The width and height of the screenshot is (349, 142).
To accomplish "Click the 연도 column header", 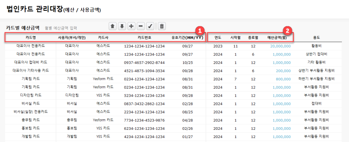I will pos(218,37).
